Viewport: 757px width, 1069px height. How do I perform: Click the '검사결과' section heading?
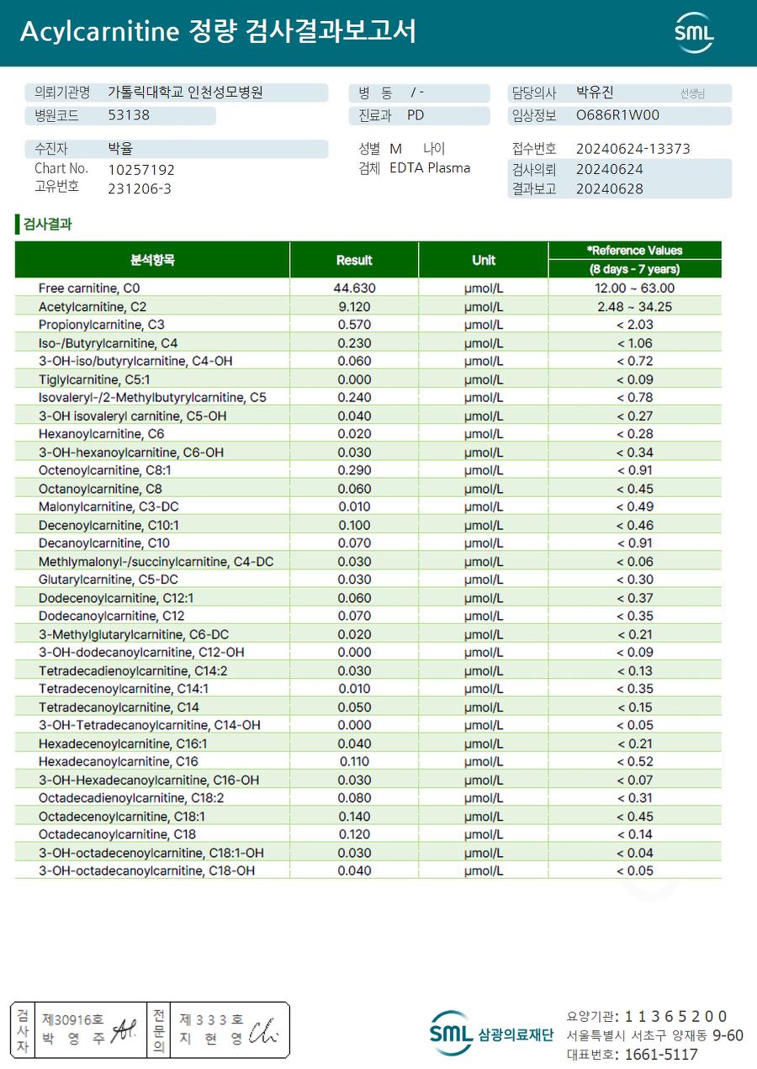(47, 225)
